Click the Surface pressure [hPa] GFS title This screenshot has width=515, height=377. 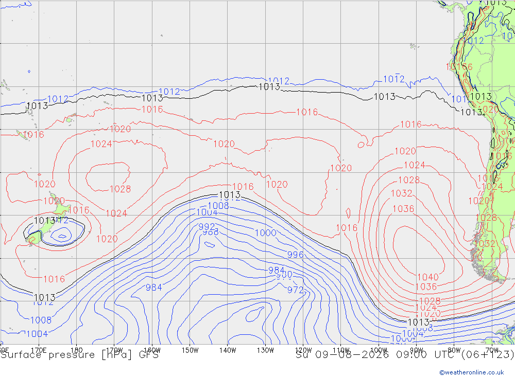[79, 355]
